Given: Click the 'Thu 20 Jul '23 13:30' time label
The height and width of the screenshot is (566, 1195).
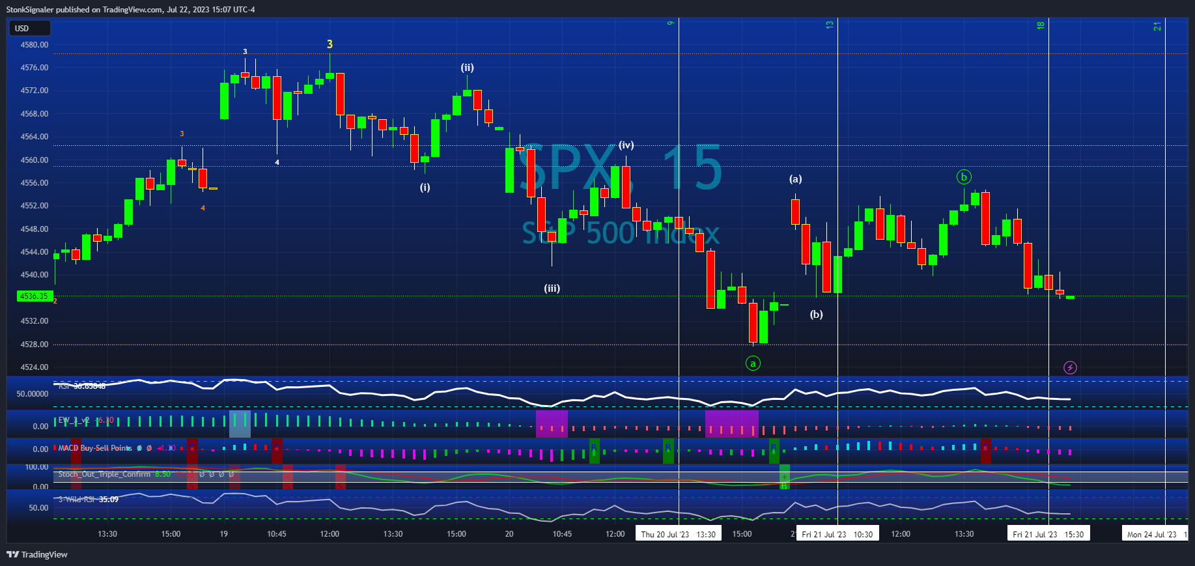Looking at the screenshot, I should [678, 534].
